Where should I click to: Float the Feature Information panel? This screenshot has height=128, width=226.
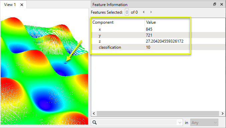point(215,4)
